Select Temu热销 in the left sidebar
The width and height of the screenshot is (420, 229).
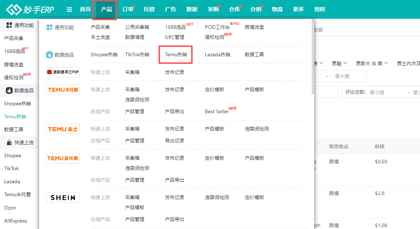pyautogui.click(x=15, y=116)
